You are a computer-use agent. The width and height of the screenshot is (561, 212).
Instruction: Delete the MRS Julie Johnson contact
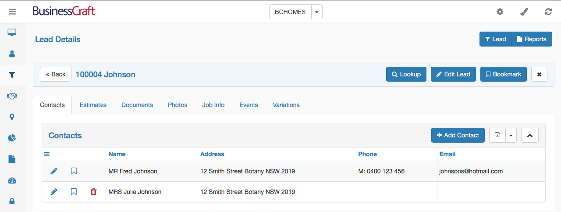(x=93, y=192)
